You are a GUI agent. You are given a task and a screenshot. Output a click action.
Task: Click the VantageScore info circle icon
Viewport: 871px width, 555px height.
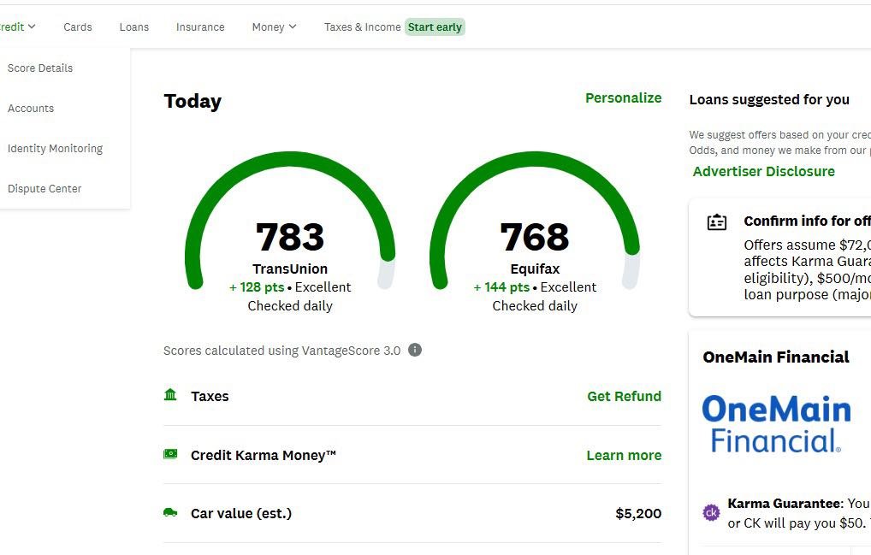415,350
